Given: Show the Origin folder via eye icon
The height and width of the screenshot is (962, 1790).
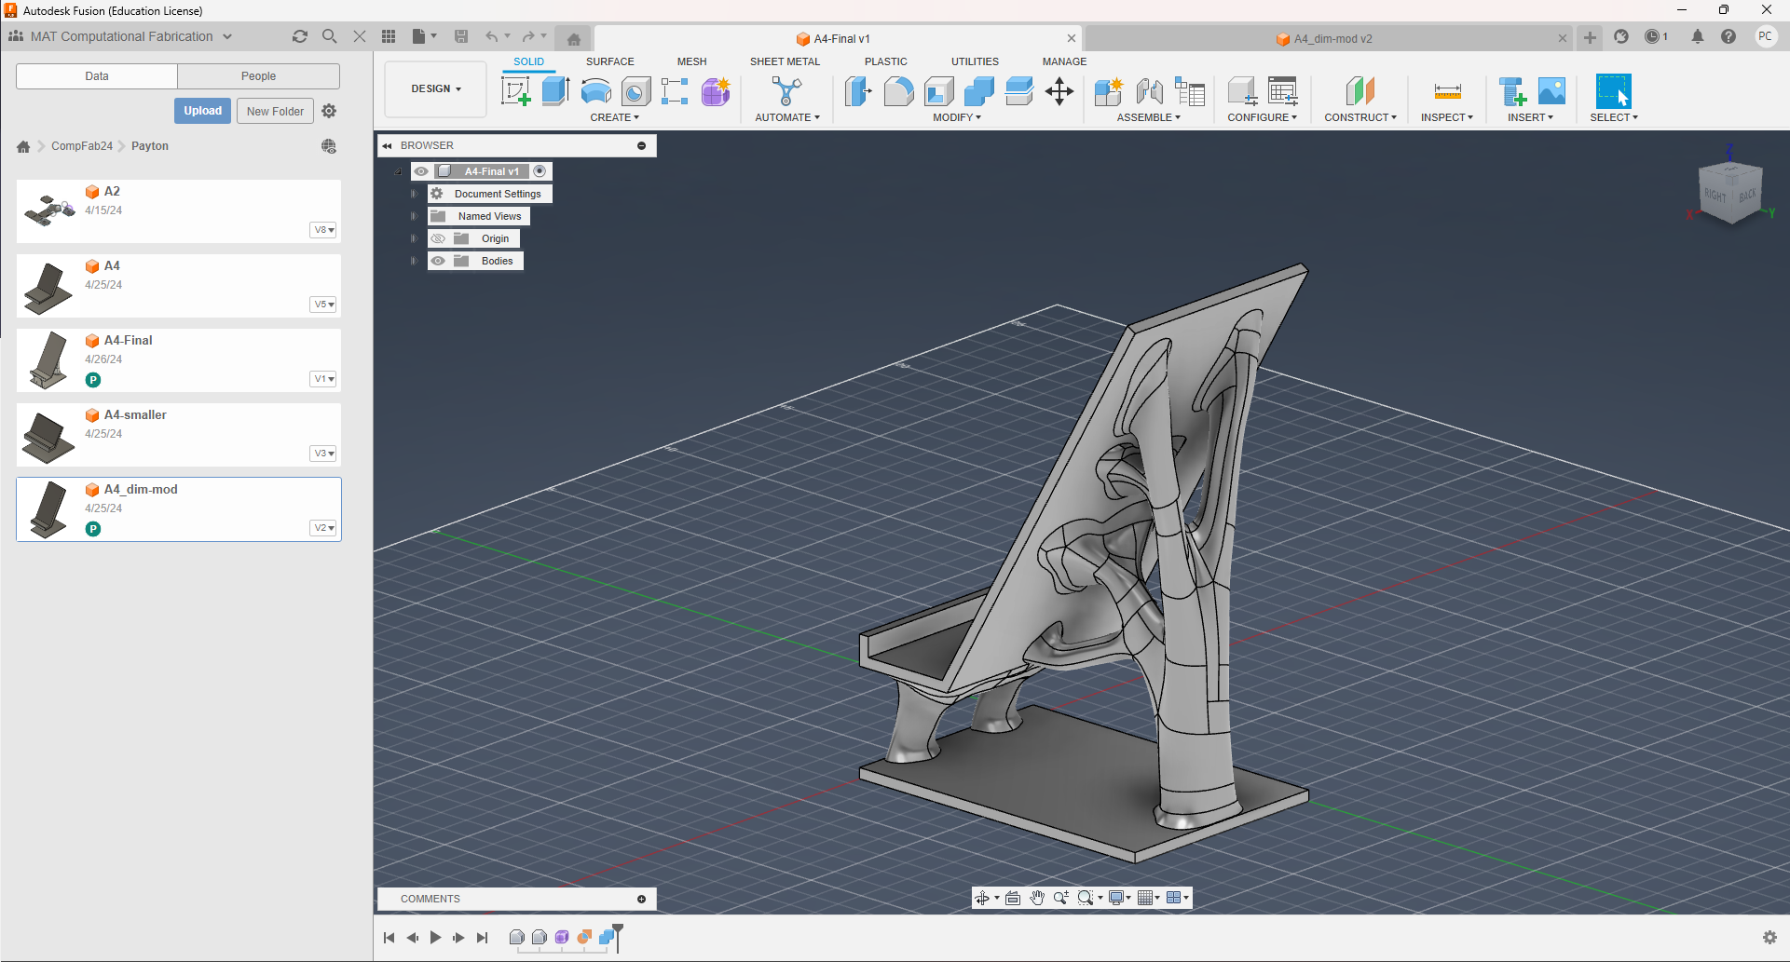Looking at the screenshot, I should point(438,238).
